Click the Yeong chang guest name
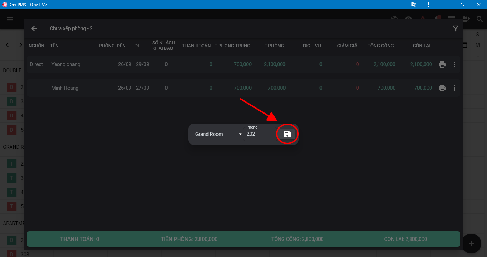This screenshot has height=257, width=487. tap(66, 64)
